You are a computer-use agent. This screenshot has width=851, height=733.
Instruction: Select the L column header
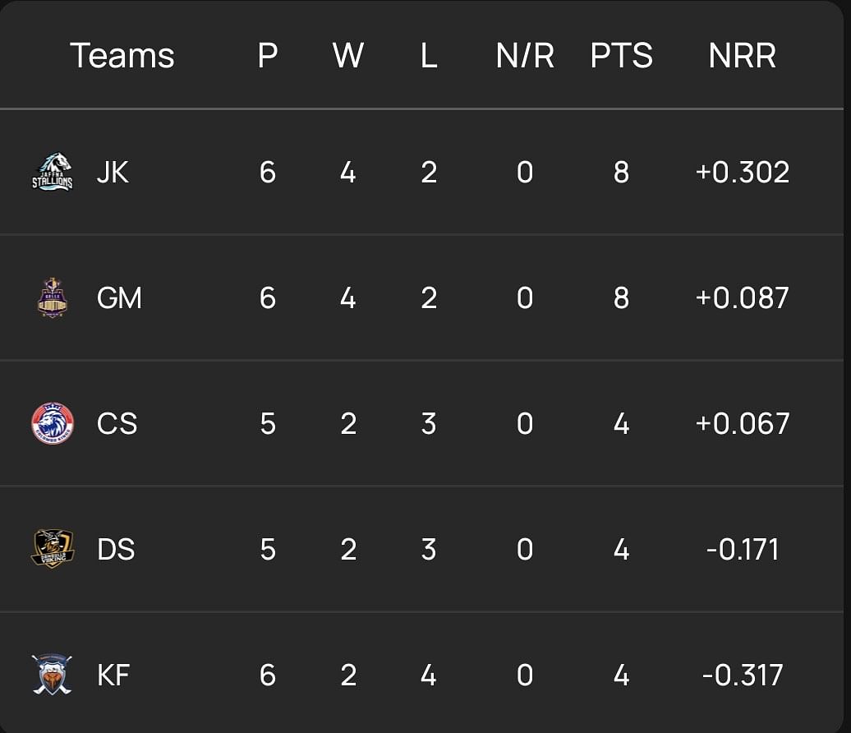point(429,56)
